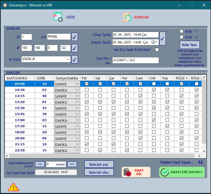Click the table scroll down arrow
This screenshot has width=211, height=194.
pyautogui.click(x=204, y=151)
